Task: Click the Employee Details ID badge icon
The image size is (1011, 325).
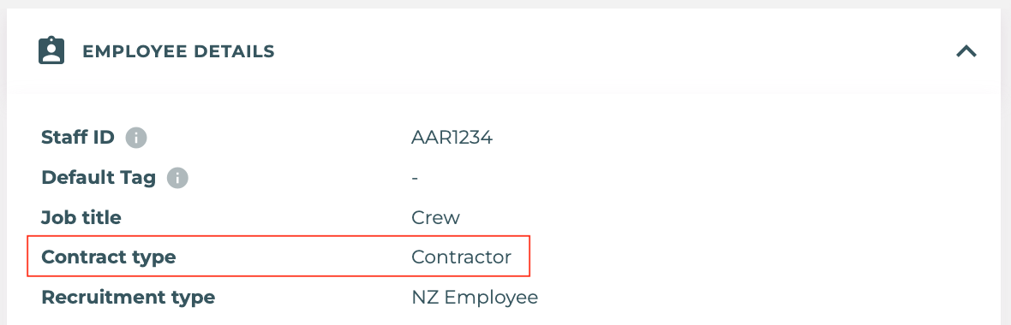Action: pos(51,50)
